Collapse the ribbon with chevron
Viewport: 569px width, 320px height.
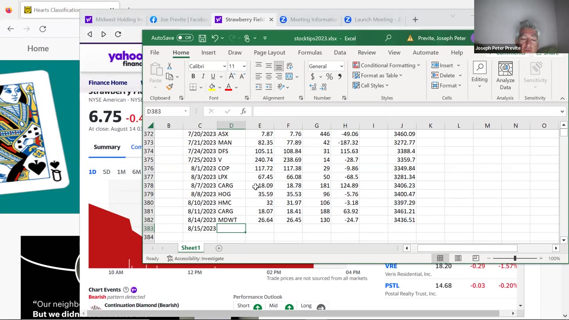(562, 98)
